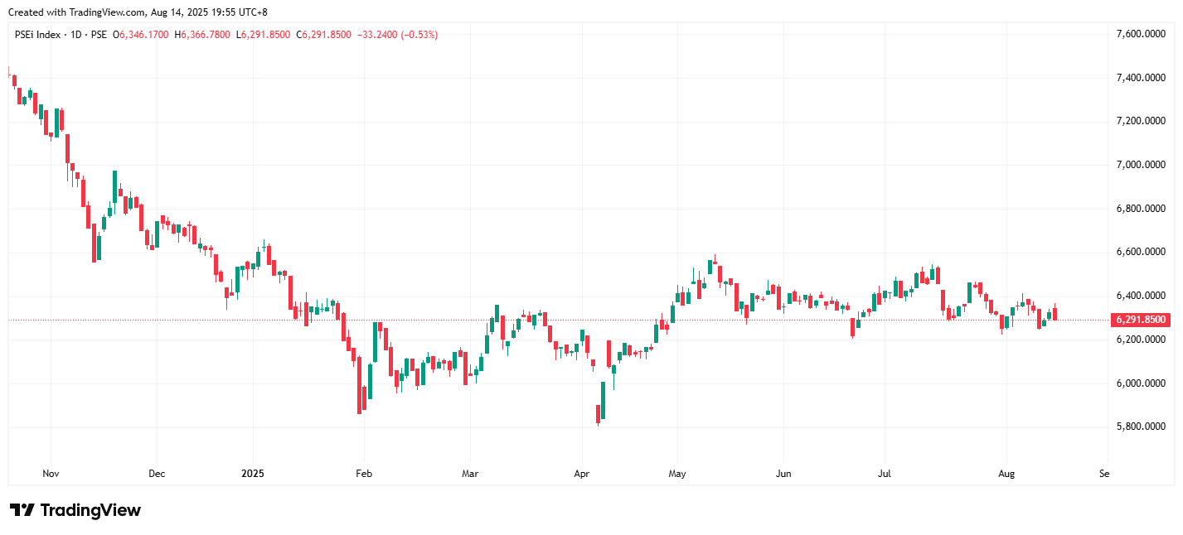Click the "Dec" time axis label
Viewport: 1183px width, 535px height.
(157, 475)
